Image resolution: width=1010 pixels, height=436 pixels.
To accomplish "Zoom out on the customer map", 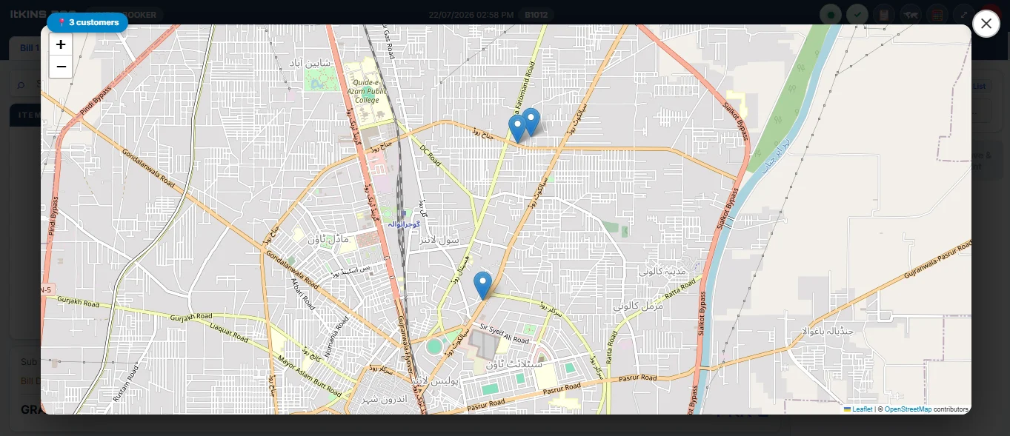I will click(x=61, y=67).
